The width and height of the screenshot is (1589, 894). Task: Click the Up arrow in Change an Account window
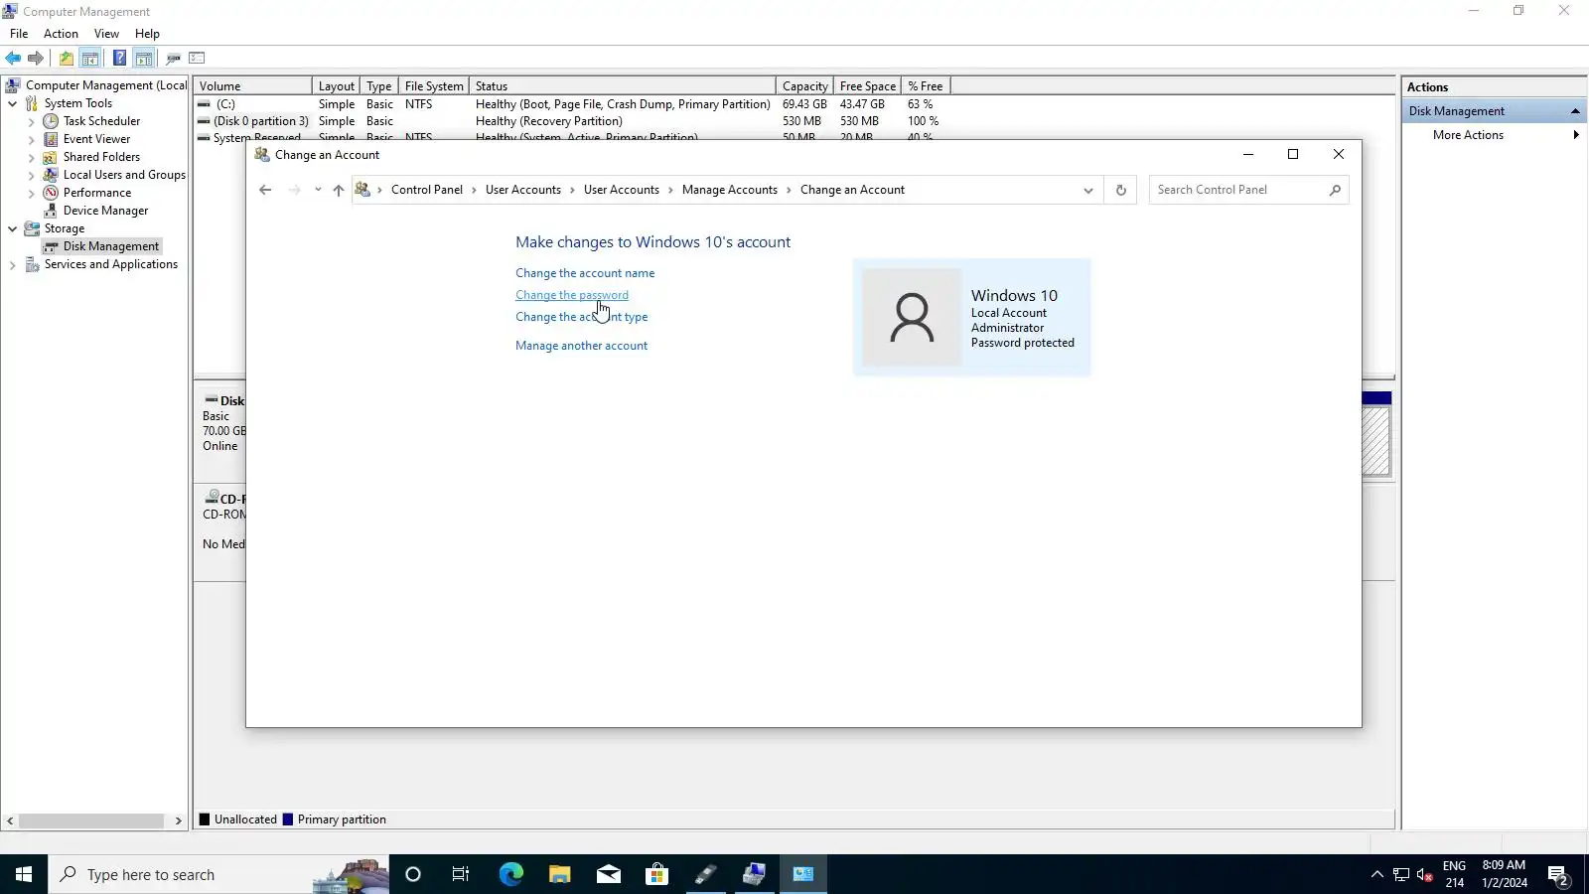click(339, 190)
